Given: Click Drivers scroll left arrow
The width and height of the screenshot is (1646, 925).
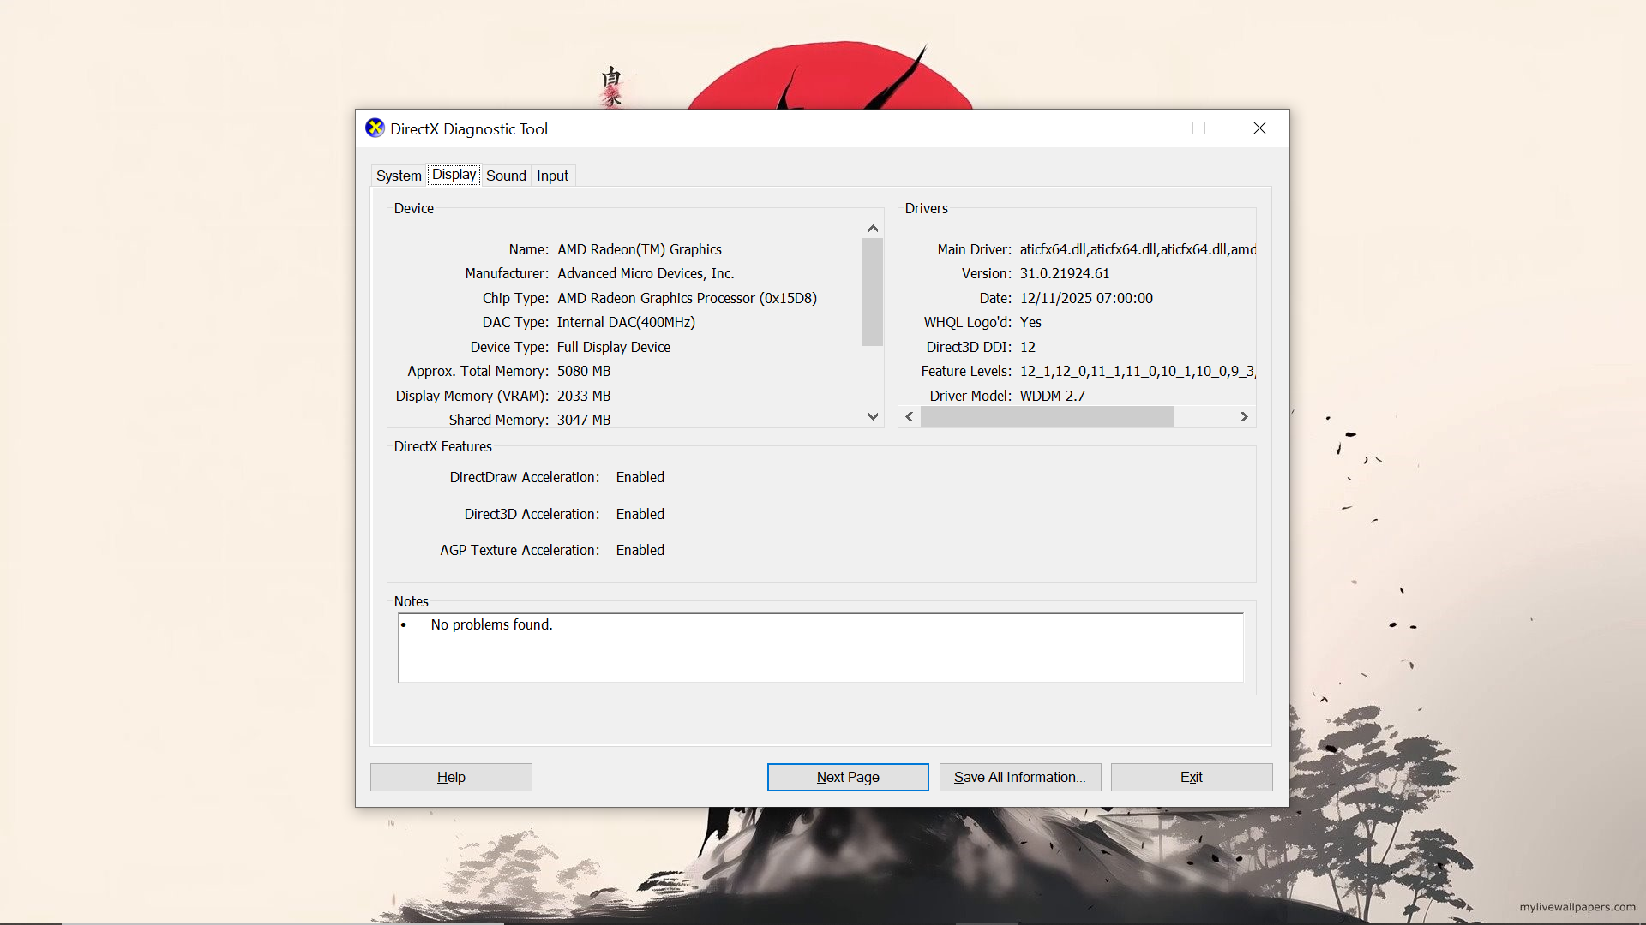Looking at the screenshot, I should click(910, 417).
